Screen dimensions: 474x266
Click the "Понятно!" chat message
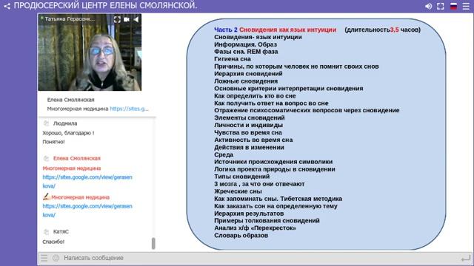[53, 141]
